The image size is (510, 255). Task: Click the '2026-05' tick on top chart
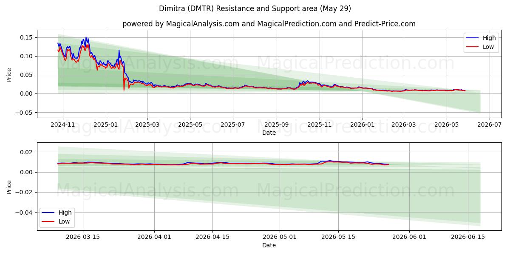pyautogui.click(x=447, y=125)
